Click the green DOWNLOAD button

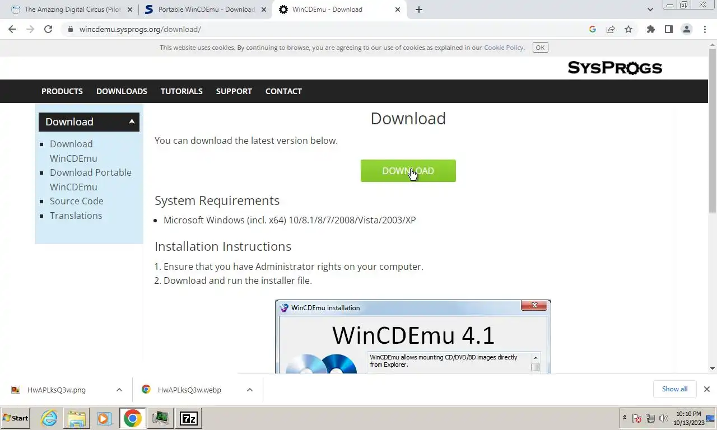408,171
